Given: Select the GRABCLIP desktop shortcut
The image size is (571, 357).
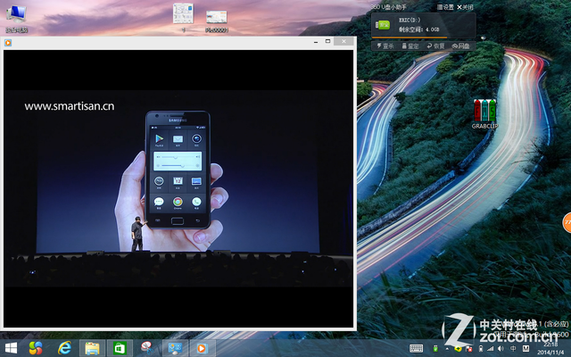Looking at the screenshot, I should pos(484,114).
